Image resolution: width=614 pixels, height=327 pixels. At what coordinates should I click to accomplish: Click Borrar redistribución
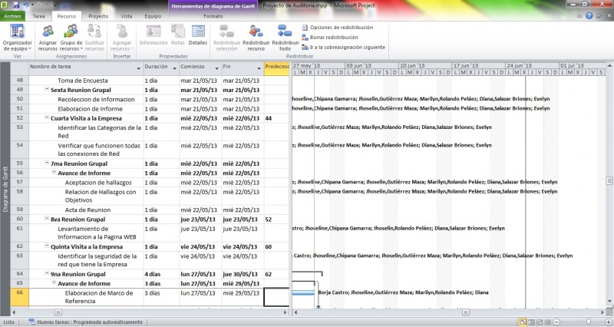[333, 37]
